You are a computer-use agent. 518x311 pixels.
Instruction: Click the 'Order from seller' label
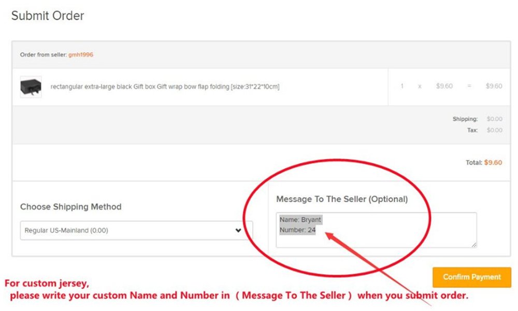[x=44, y=54]
